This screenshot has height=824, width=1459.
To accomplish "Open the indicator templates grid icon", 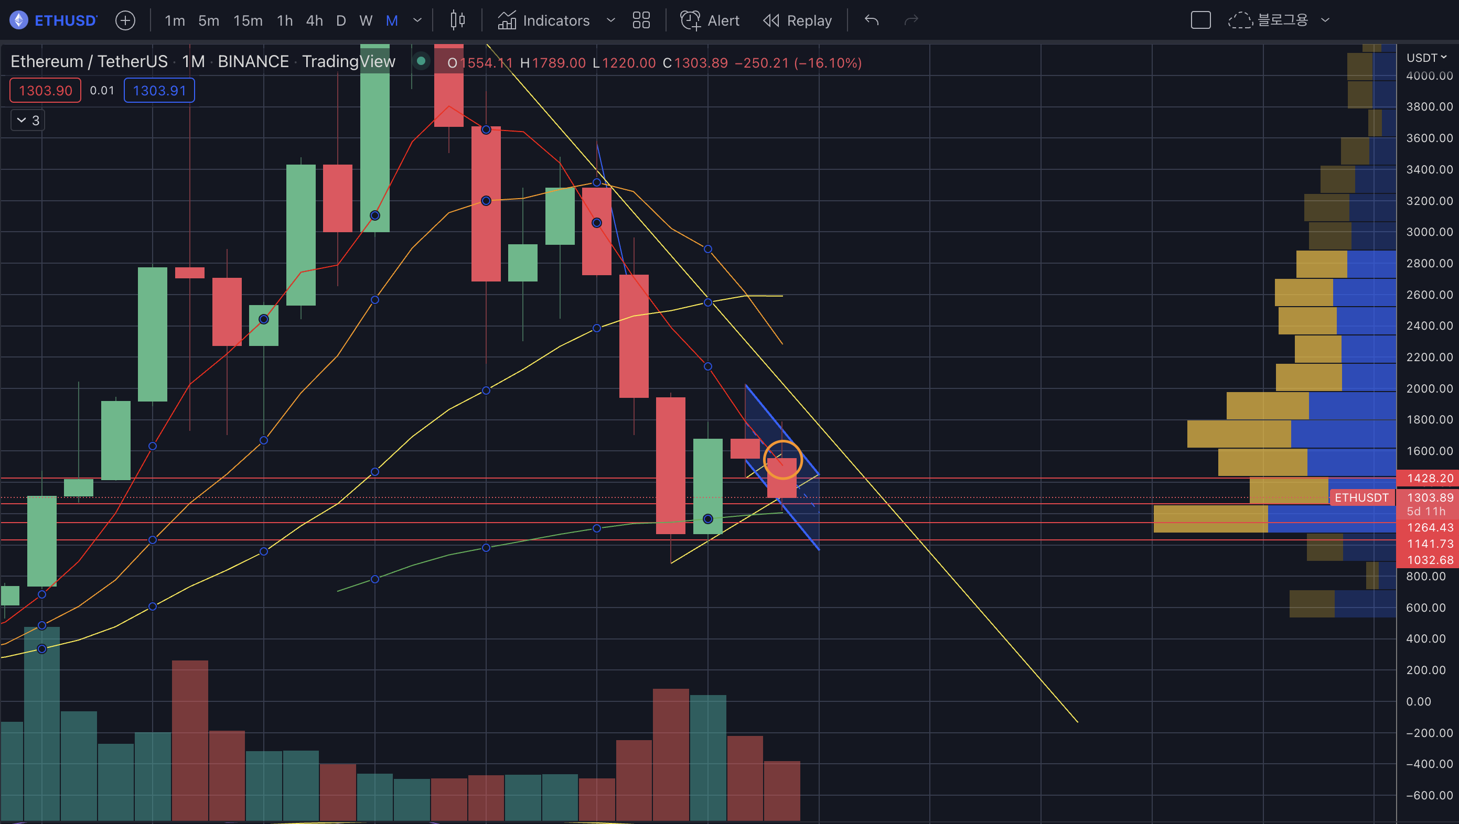I will click(x=641, y=21).
